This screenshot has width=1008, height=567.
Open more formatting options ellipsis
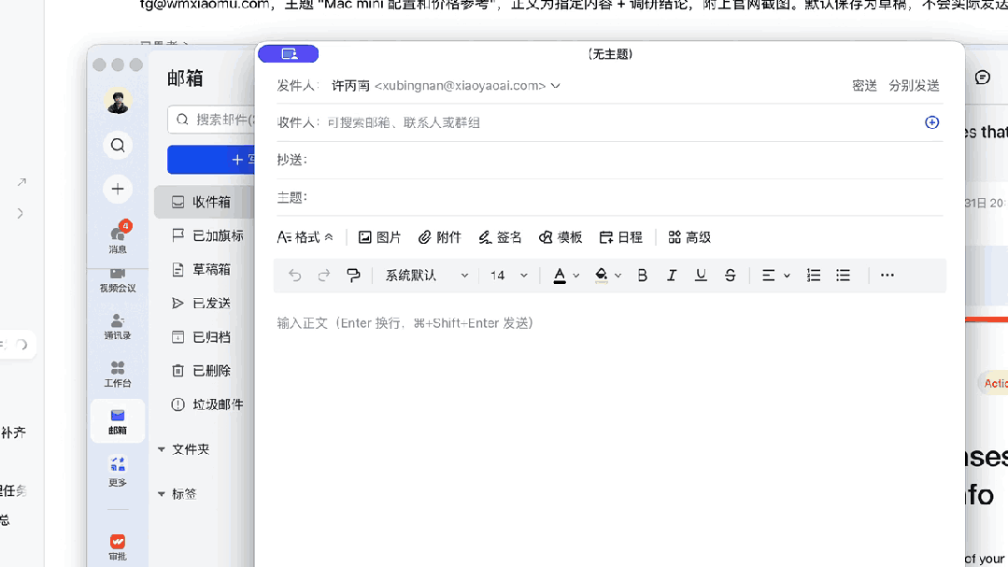click(887, 276)
